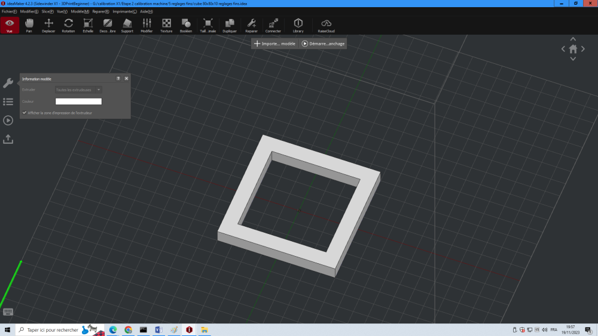Open the Windows Start menu
Viewport: 598px width, 336px height.
pos(7,330)
